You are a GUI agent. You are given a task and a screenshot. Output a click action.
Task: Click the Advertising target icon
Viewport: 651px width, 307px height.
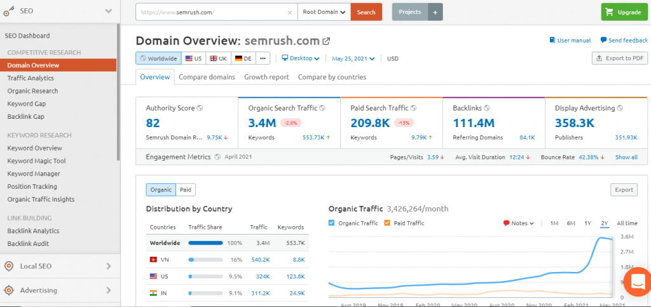(x=8, y=290)
